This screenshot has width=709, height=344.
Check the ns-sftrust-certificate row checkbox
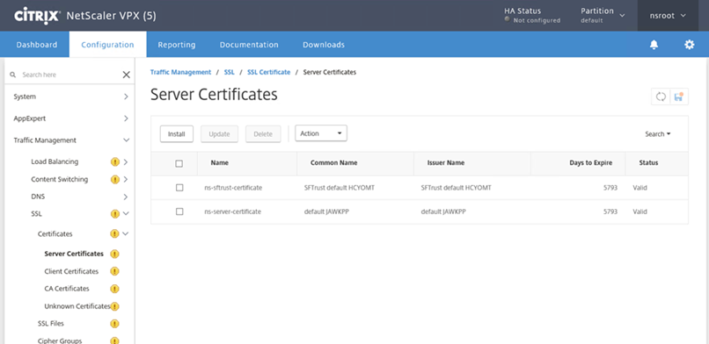[179, 188]
